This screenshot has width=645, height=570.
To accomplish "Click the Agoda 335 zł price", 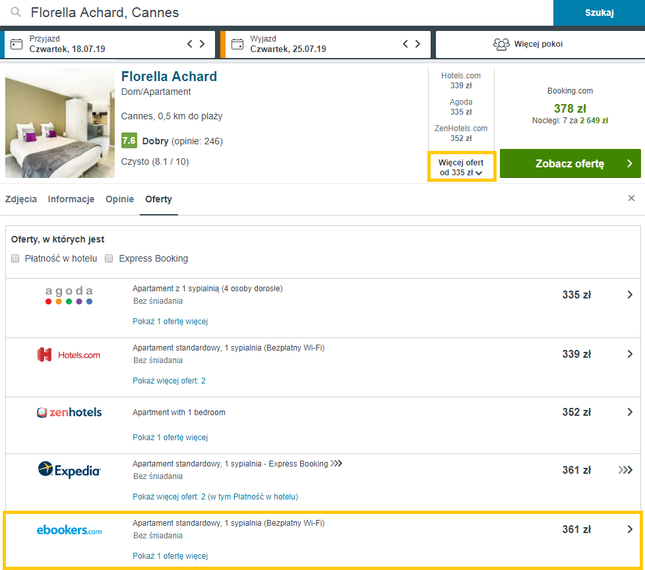I will (x=576, y=295).
